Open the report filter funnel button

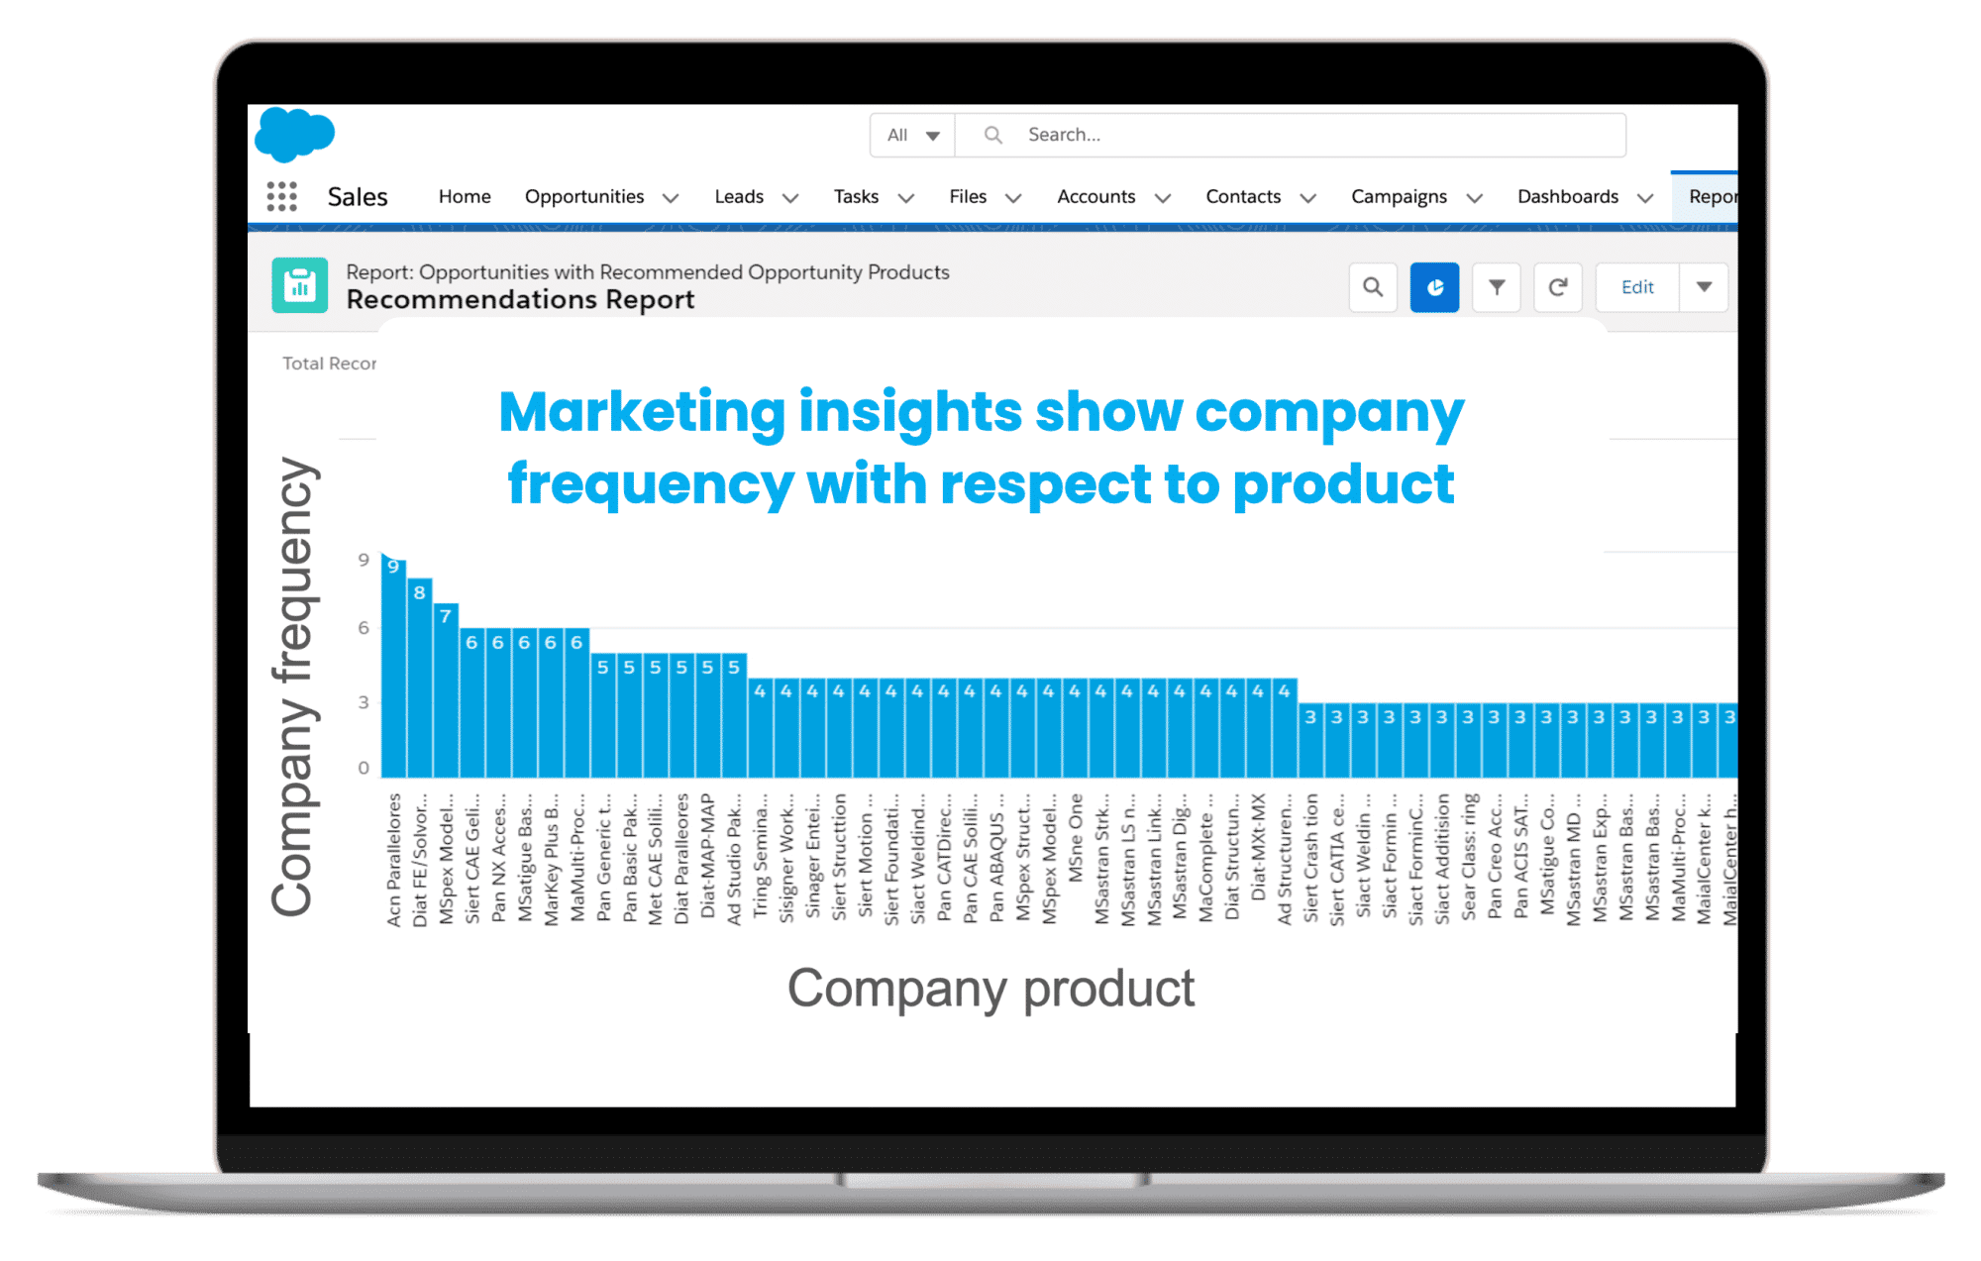click(1497, 287)
